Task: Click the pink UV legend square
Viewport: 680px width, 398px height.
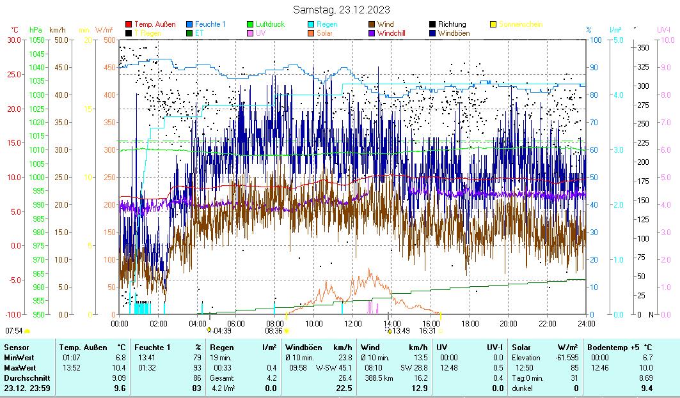Action: [x=250, y=33]
